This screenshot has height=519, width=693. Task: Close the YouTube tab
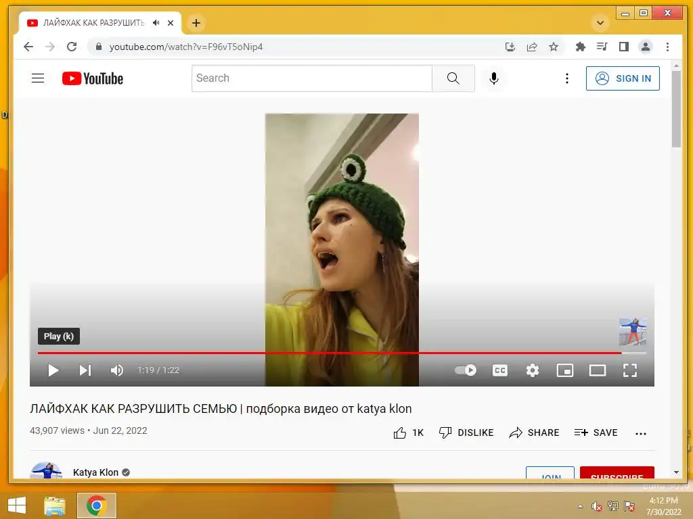coord(171,23)
